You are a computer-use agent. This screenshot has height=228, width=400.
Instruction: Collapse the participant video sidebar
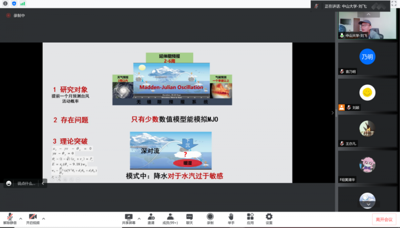point(332,113)
